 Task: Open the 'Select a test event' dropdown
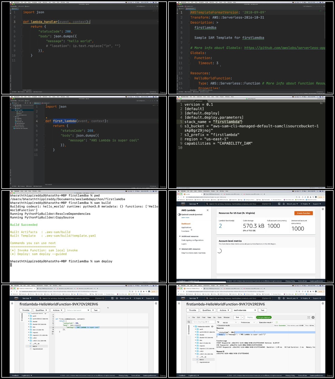78,310
